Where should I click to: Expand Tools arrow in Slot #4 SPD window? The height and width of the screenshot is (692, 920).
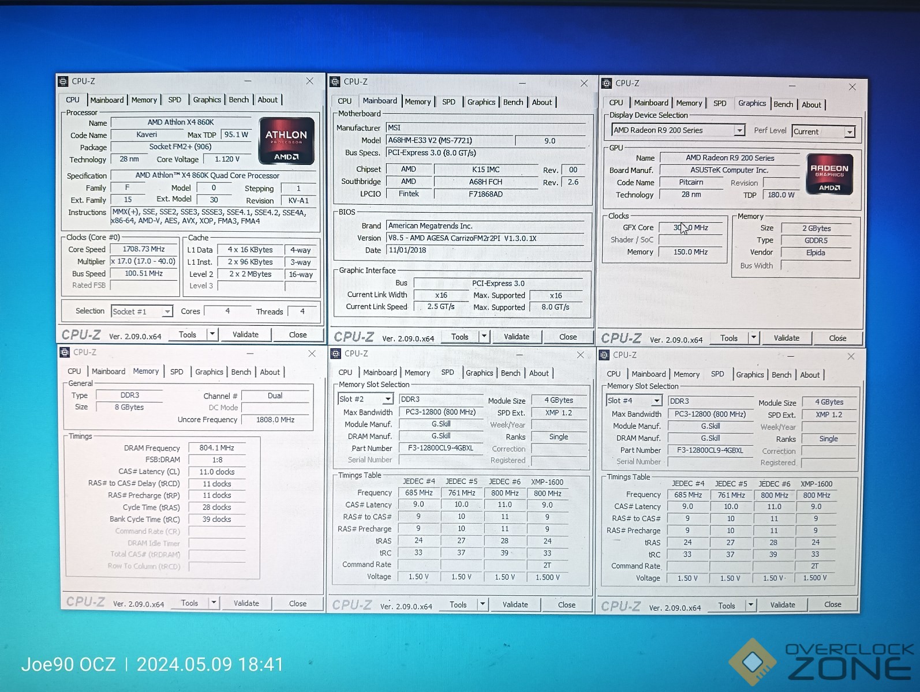tap(751, 605)
